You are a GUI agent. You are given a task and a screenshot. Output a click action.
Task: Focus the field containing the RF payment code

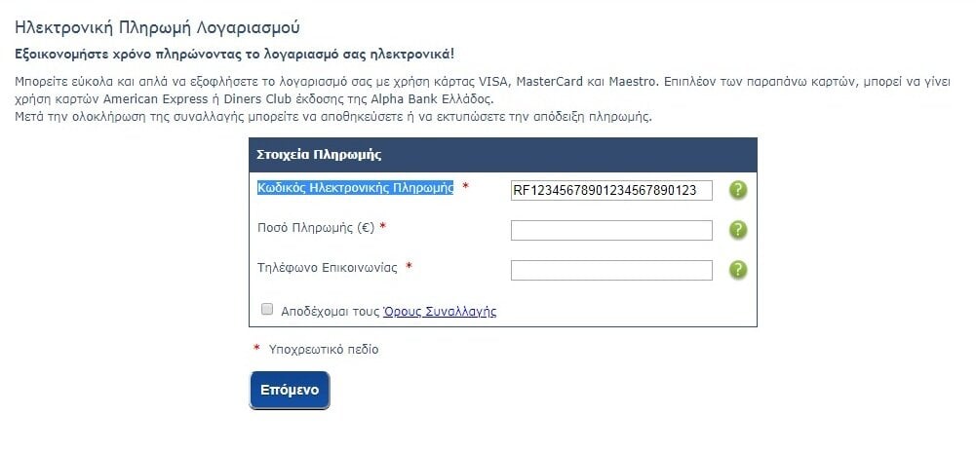coord(611,190)
